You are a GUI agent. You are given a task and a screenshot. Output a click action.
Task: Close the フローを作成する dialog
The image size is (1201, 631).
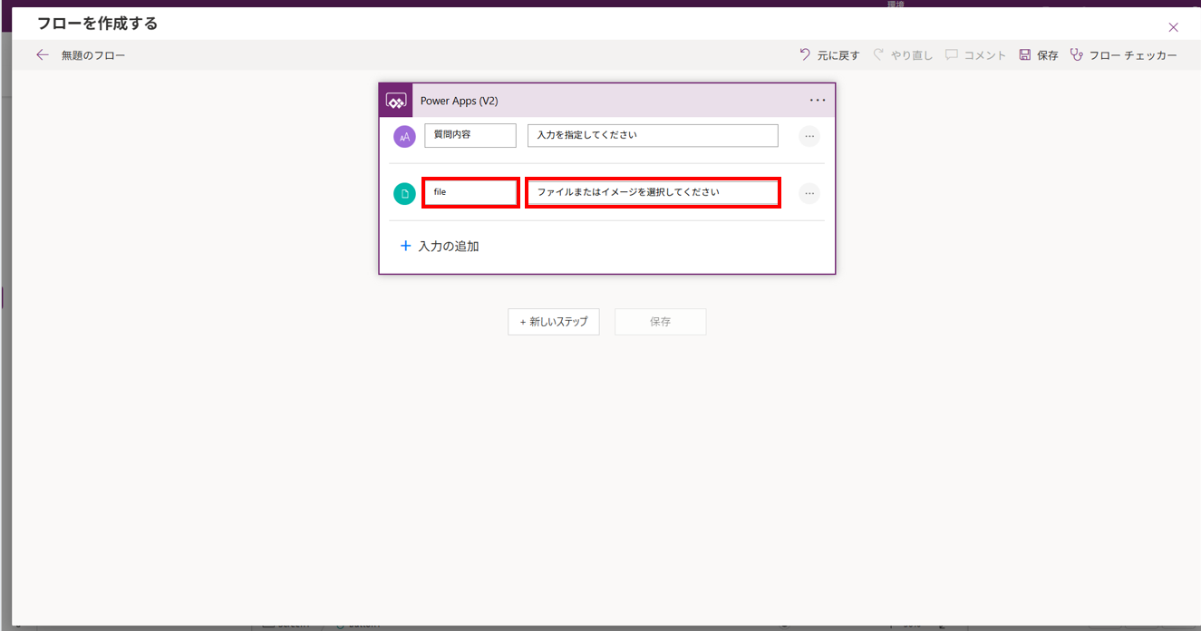(x=1173, y=27)
